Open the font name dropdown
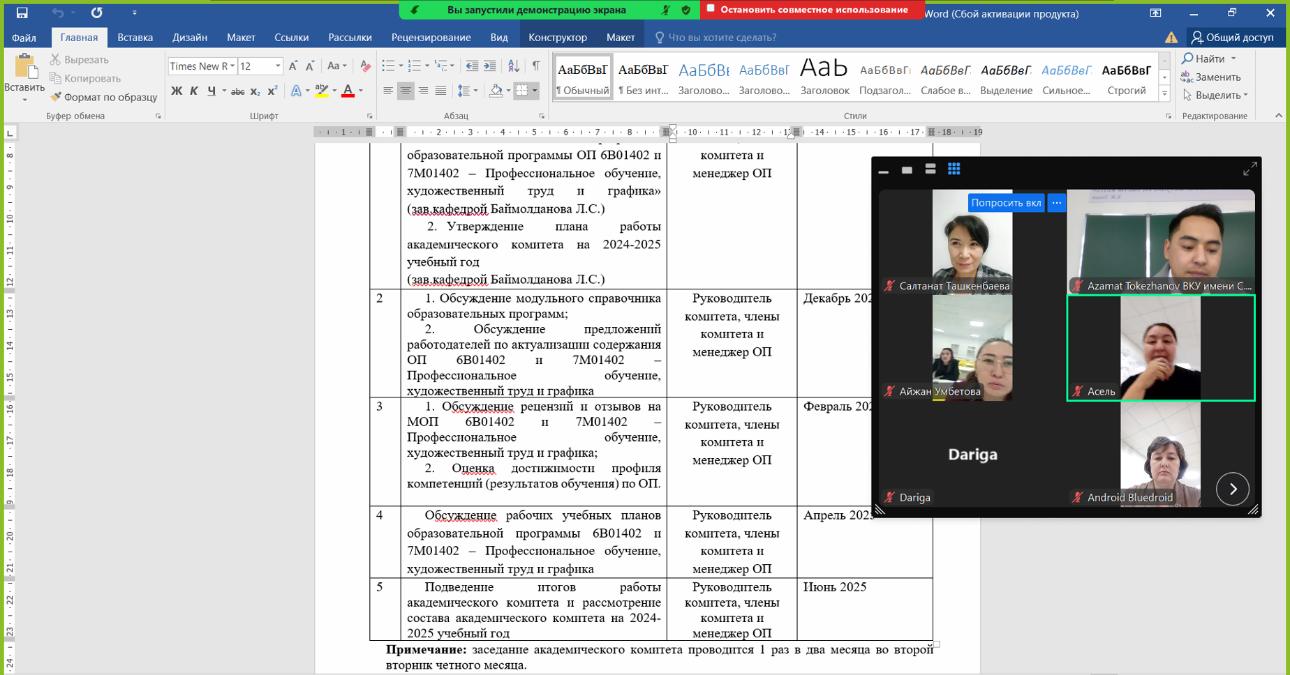Image resolution: width=1290 pixels, height=675 pixels. [x=232, y=66]
